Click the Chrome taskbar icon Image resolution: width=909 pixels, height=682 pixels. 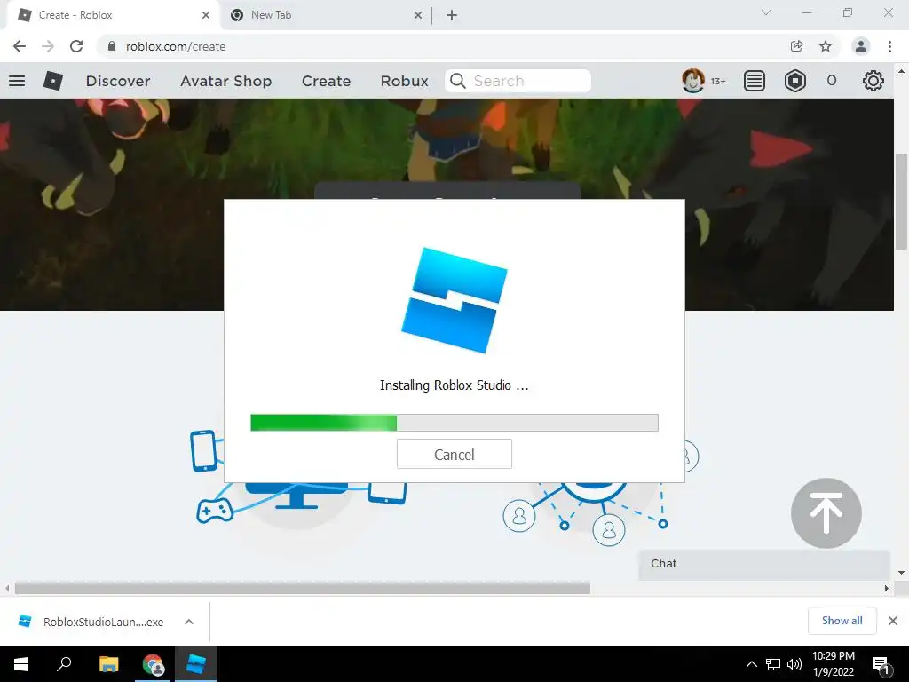point(153,664)
